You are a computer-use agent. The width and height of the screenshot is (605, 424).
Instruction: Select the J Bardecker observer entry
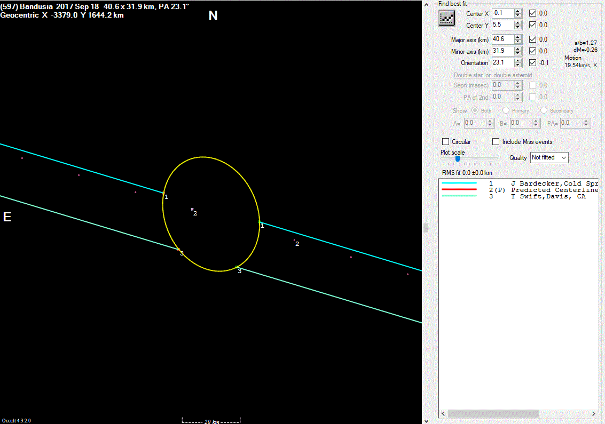[550, 183]
